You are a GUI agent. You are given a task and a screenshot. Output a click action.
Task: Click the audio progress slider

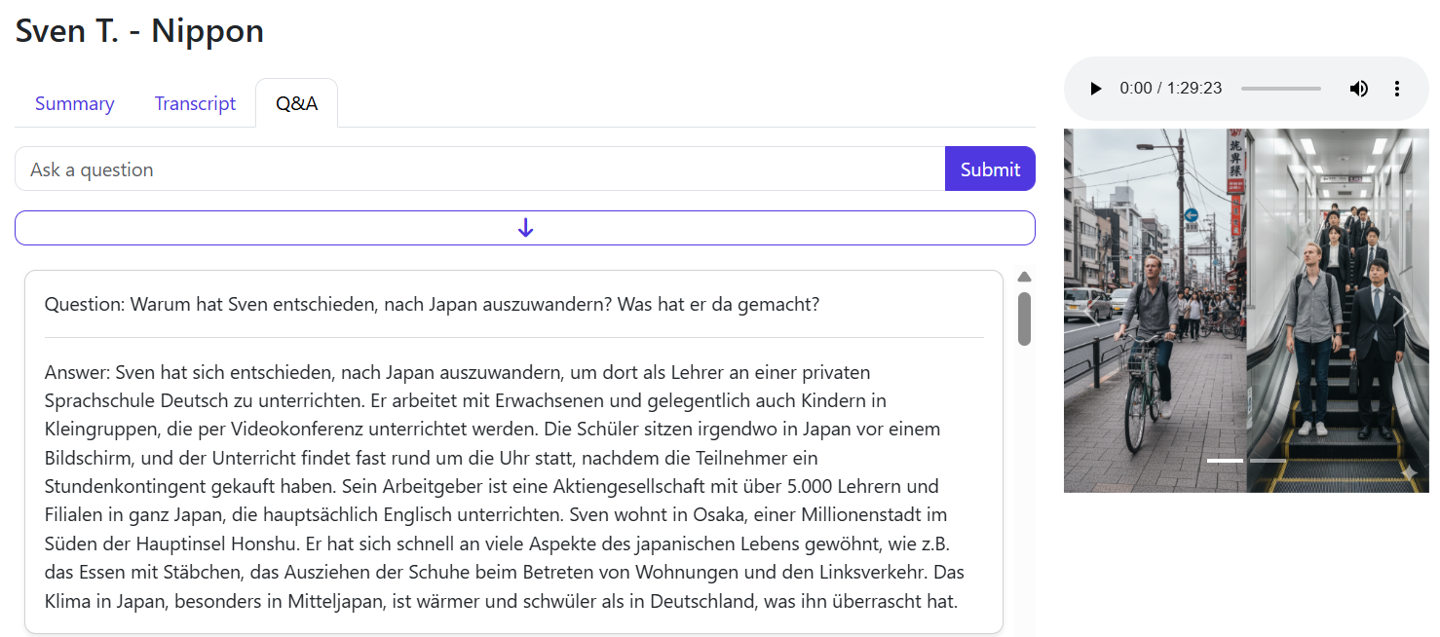point(1280,88)
